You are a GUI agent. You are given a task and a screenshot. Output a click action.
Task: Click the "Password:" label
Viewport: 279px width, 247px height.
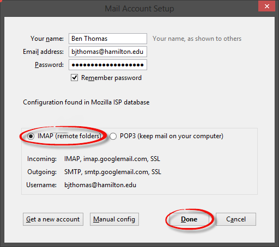pos(49,65)
